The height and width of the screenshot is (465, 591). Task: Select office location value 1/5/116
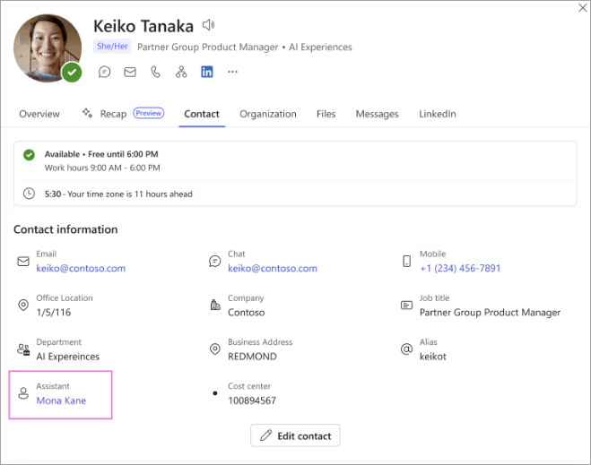click(x=54, y=312)
